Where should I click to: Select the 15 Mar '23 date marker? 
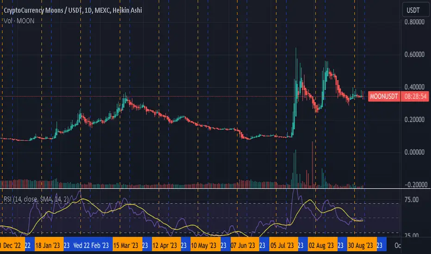tap(127, 245)
